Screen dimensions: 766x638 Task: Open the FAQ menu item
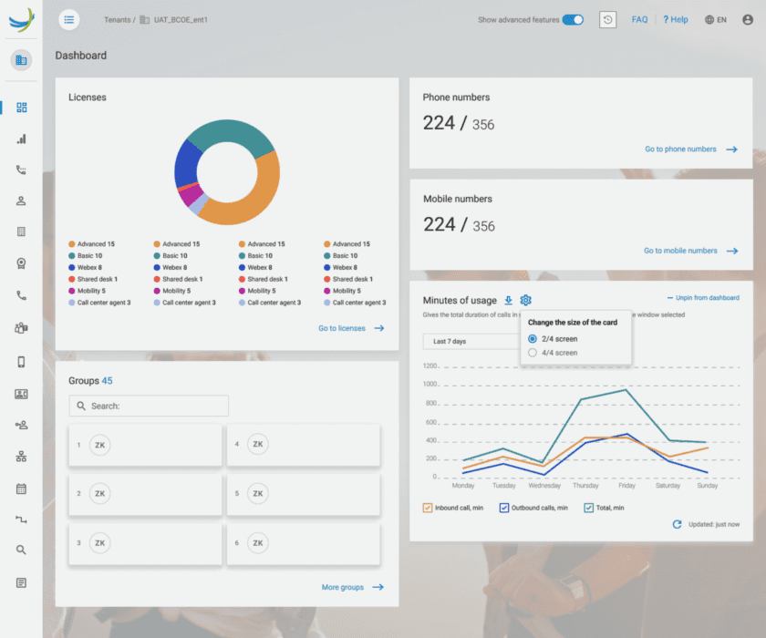(639, 19)
